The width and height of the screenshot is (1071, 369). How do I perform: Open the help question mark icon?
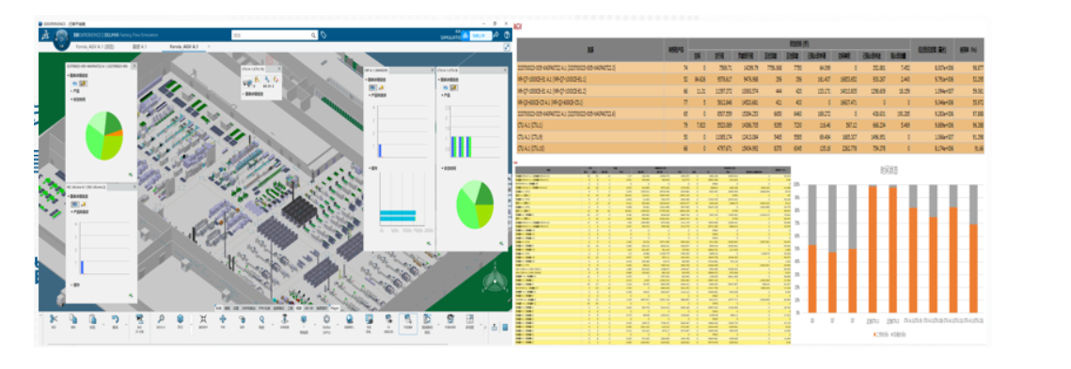point(506,35)
